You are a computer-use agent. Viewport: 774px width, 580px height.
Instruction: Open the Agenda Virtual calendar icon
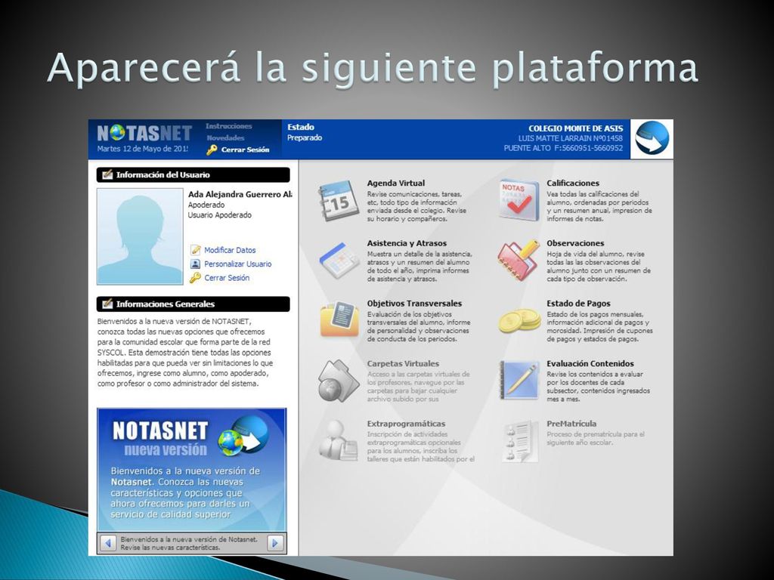pyautogui.click(x=339, y=200)
